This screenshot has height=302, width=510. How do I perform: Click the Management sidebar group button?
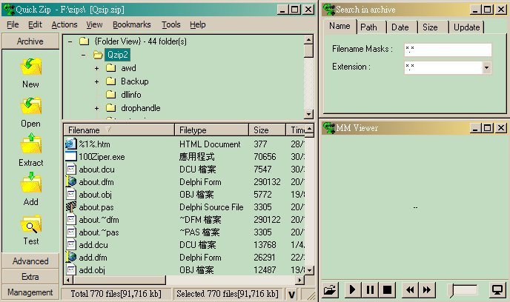pos(30,292)
